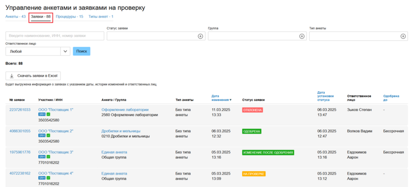
Task: Sort by Одобрена до column header
Action: tap(391, 98)
